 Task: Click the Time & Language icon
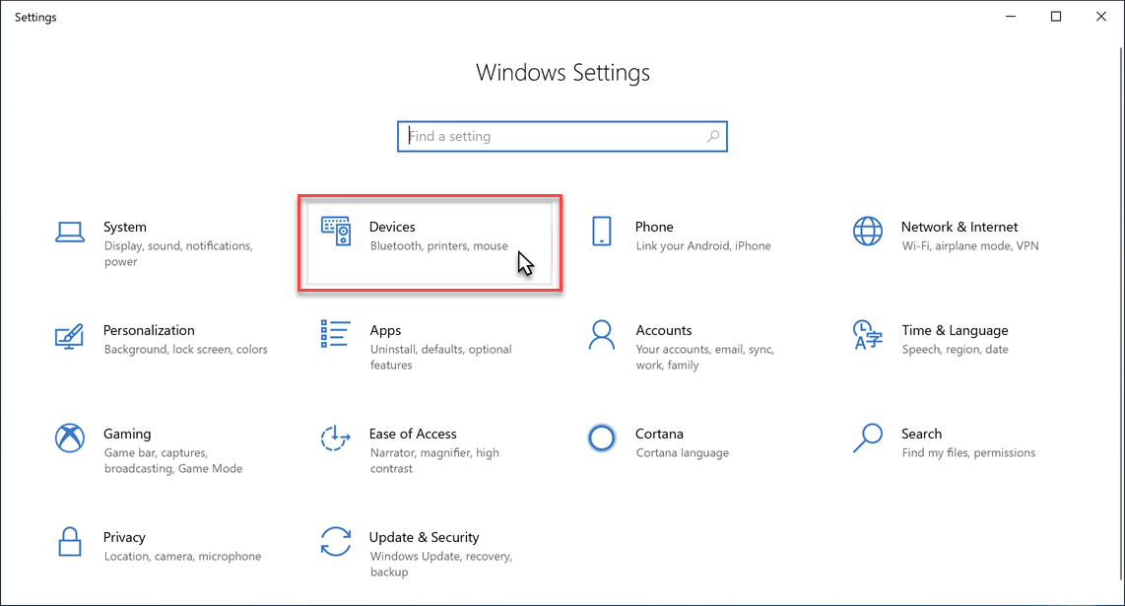(868, 335)
